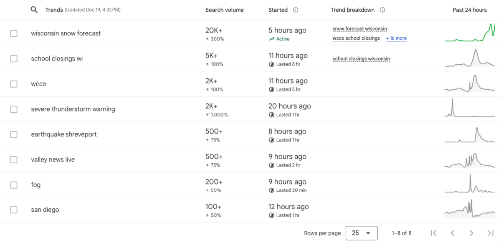Select the wisconsin snow forecast checkbox
Screen dimensions: 501x243
tap(14, 33)
